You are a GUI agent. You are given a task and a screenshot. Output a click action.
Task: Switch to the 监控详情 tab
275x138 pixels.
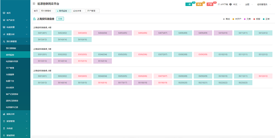pyautogui.click(x=77, y=11)
